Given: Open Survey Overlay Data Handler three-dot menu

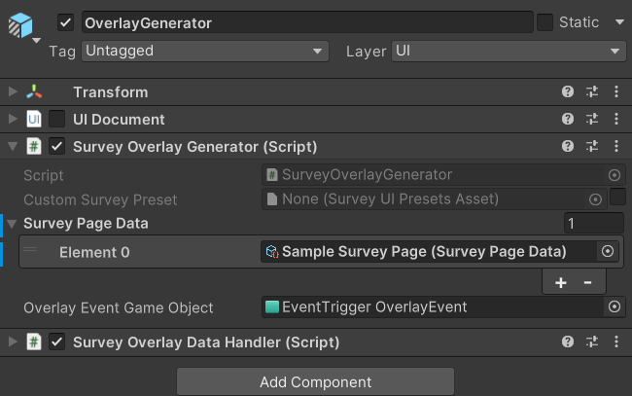Looking at the screenshot, I should pos(616,342).
